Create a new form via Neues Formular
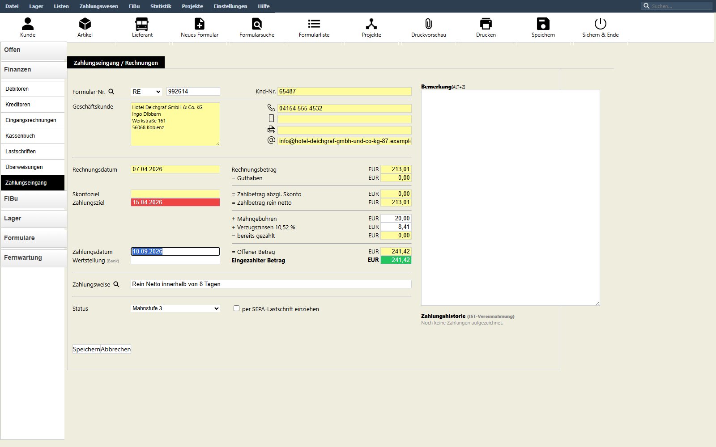The width and height of the screenshot is (716, 447). (x=200, y=24)
